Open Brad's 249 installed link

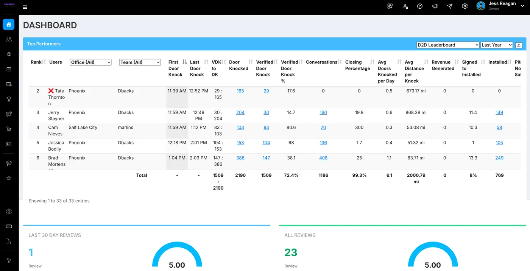coord(499,158)
